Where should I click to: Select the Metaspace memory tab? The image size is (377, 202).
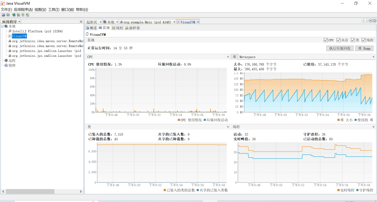click(247, 57)
